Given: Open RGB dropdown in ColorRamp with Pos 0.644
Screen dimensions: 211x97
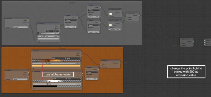Looking at the screenshot, I should (60, 79).
